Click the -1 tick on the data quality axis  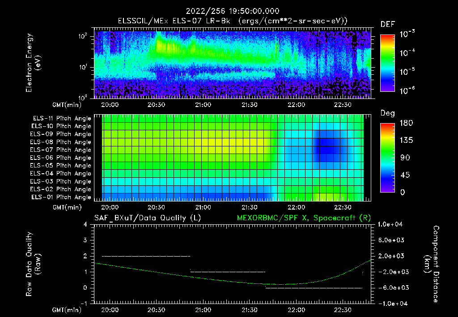(x=84, y=304)
